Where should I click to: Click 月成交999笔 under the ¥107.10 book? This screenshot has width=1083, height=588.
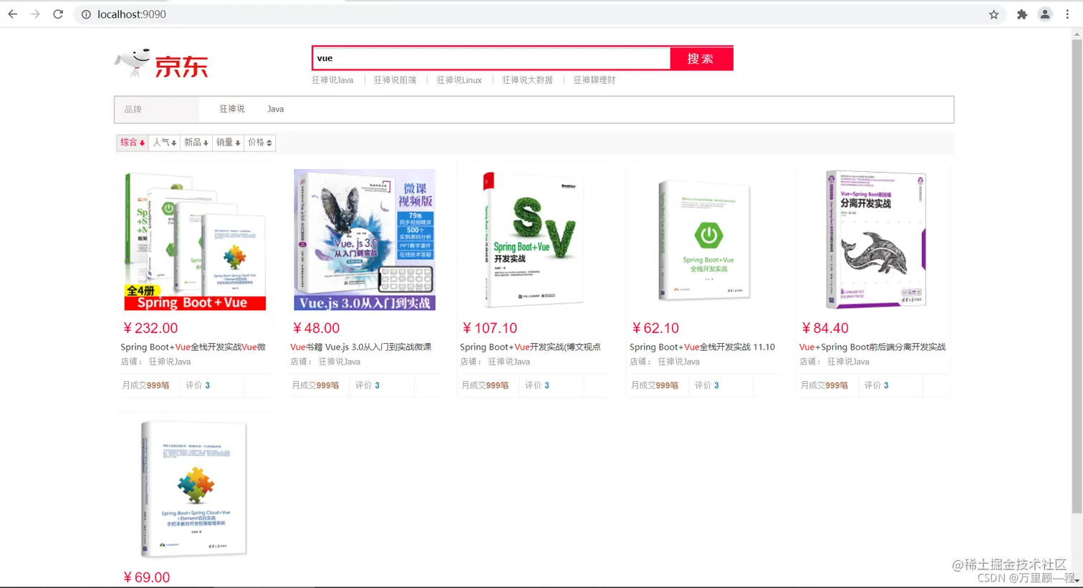pos(485,385)
